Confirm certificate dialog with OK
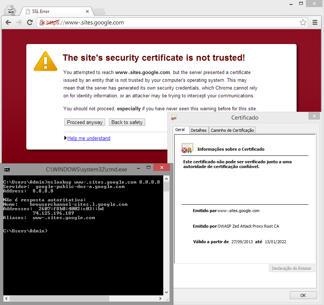The width and height of the screenshot is (324, 305). click(303, 295)
